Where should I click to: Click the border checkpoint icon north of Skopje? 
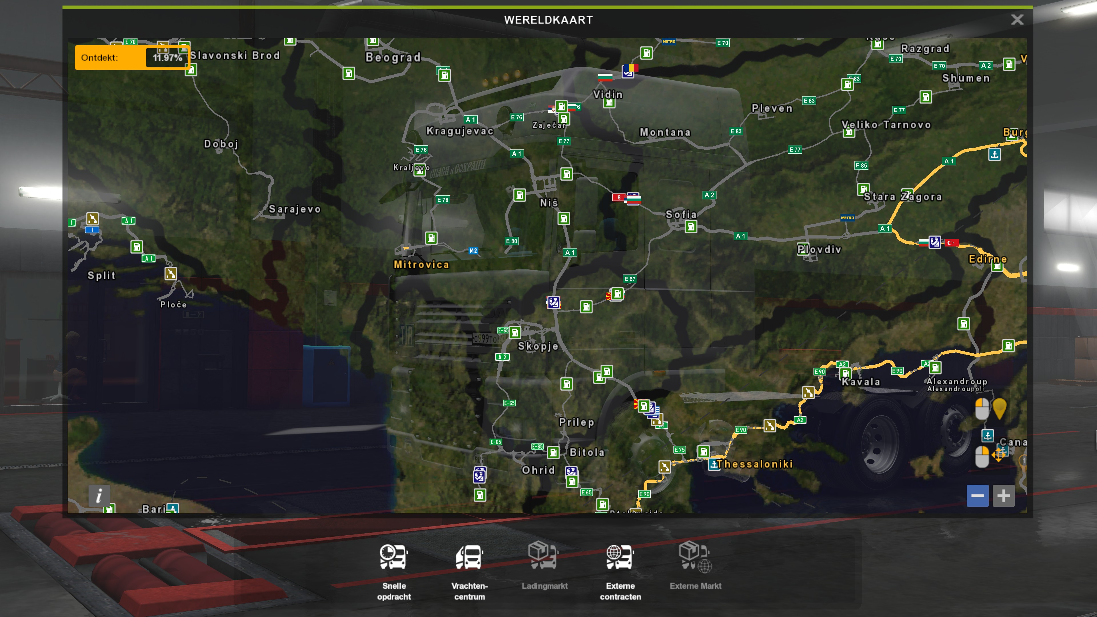[553, 302]
